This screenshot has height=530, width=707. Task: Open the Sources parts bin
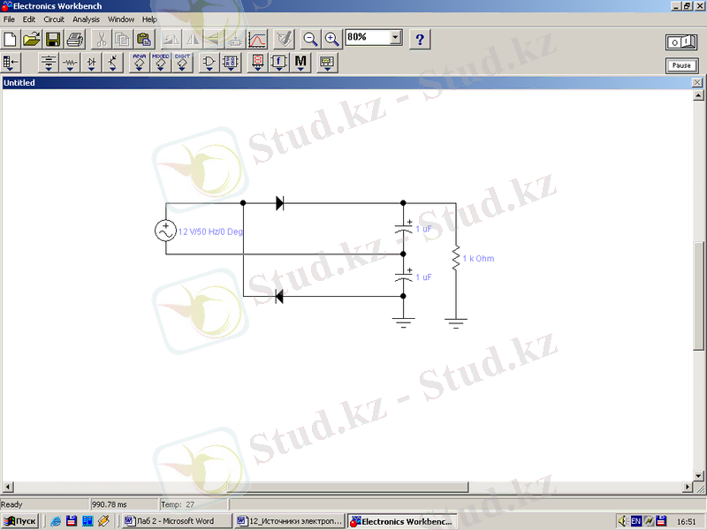click(x=49, y=62)
